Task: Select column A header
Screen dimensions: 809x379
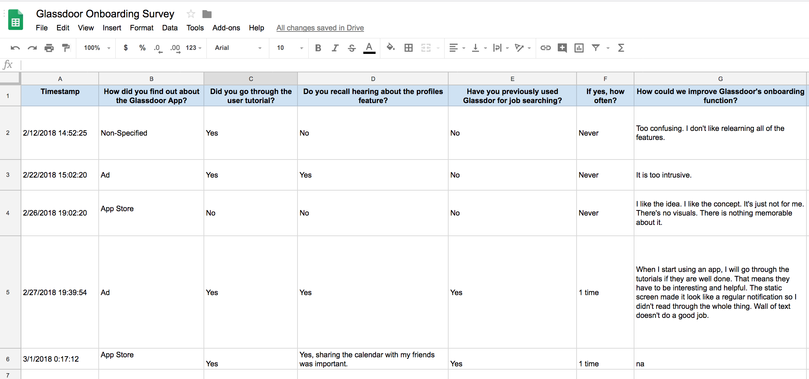Action: [x=60, y=78]
